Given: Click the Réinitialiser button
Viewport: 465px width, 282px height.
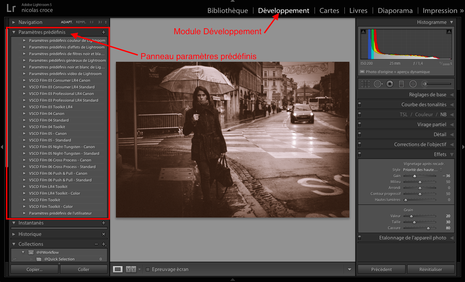Looking at the screenshot, I should click(x=431, y=269).
